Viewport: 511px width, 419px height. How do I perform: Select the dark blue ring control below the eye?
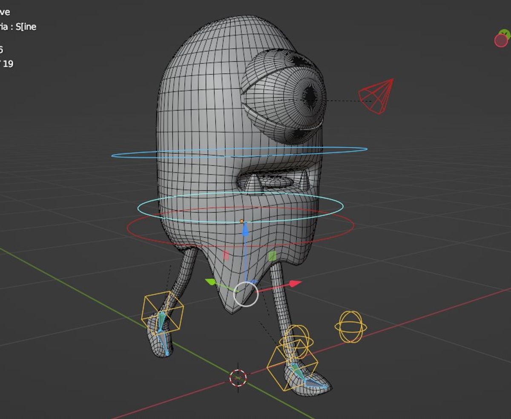pos(239,152)
